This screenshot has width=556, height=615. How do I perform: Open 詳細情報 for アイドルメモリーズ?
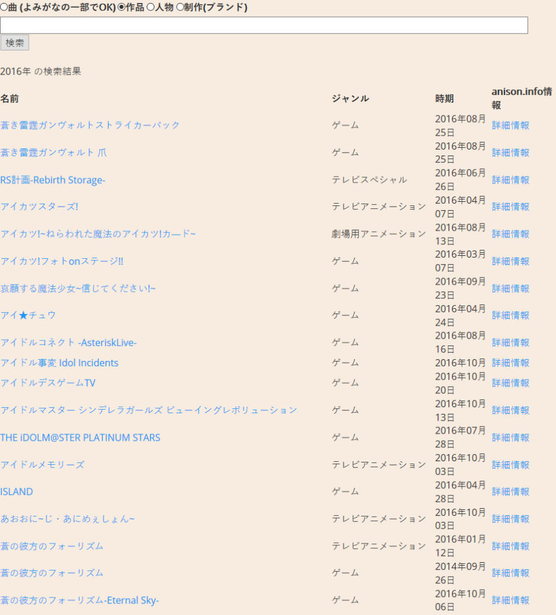click(510, 464)
